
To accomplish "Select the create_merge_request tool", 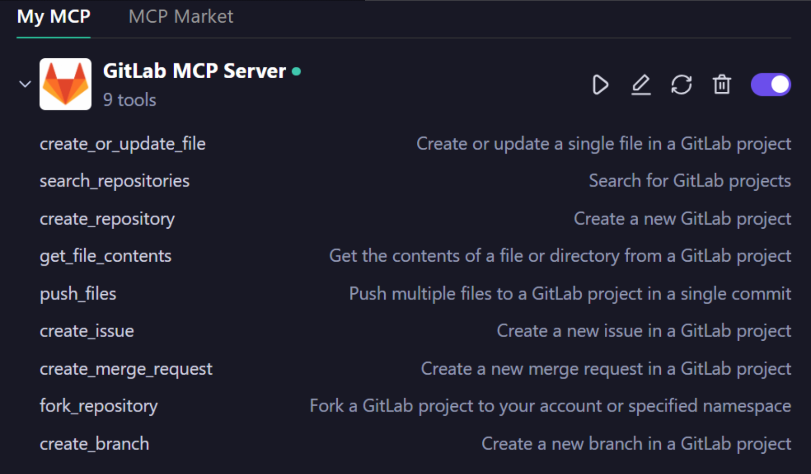I will point(126,369).
